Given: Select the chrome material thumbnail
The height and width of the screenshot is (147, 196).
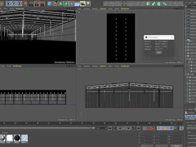Looking at the screenshot, I should (2, 139).
